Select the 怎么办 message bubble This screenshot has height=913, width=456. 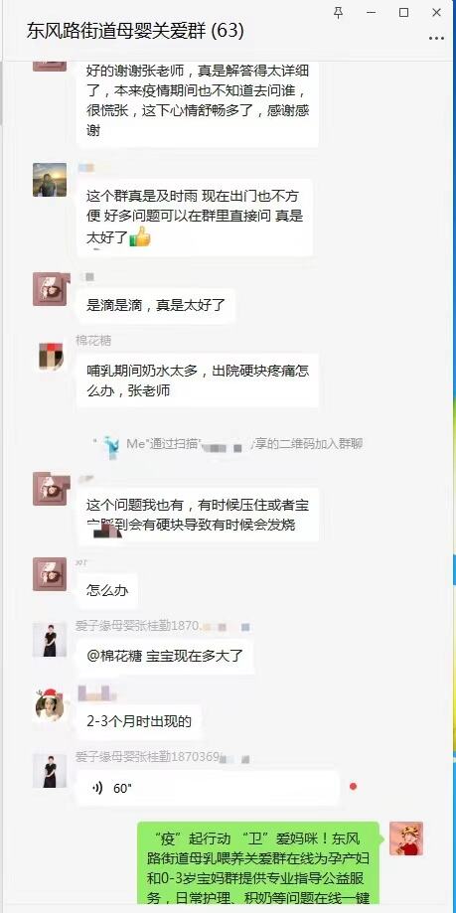(107, 590)
